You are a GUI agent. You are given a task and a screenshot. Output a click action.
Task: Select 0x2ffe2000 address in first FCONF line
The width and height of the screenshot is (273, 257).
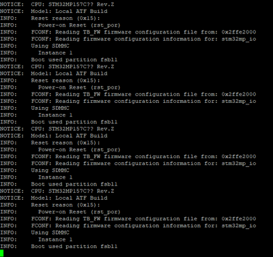(239, 32)
